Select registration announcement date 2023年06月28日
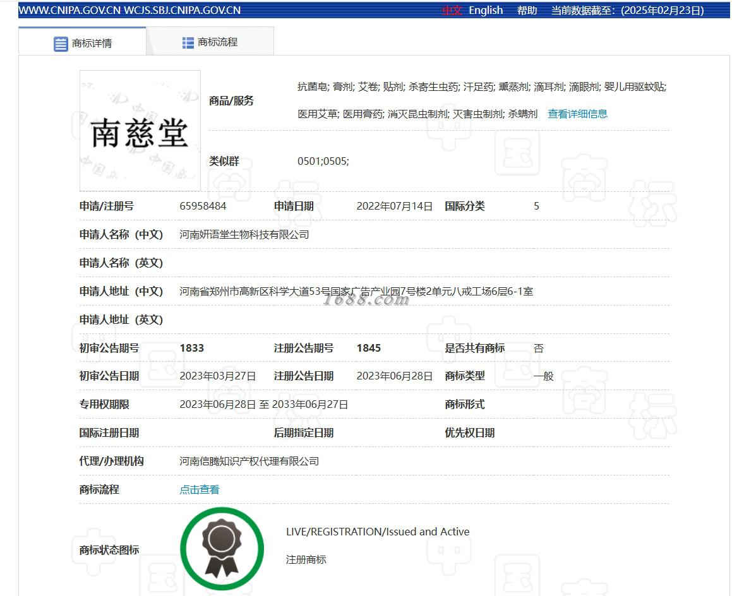 [x=395, y=376]
